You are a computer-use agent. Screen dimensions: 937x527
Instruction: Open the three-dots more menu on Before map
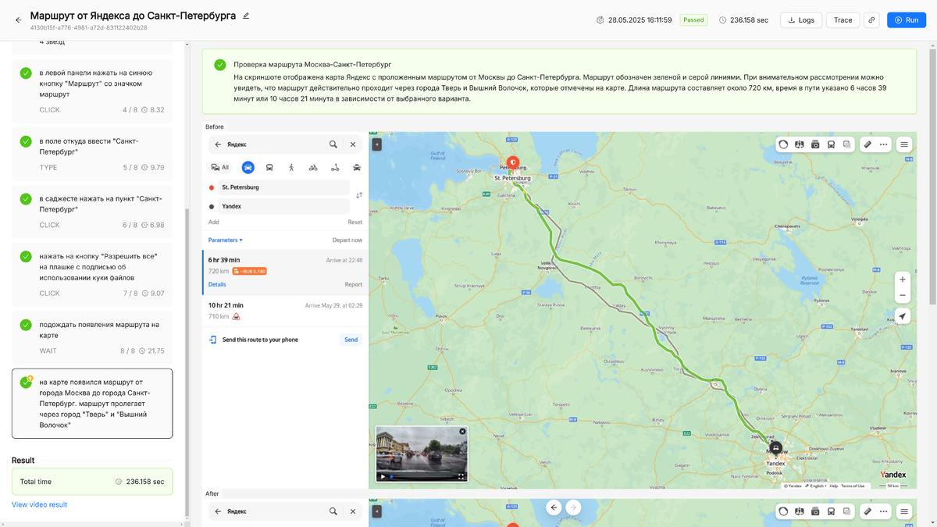click(x=883, y=144)
